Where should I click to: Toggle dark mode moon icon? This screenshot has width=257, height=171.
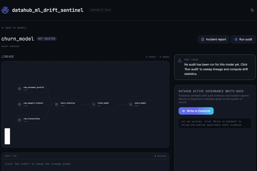(x=252, y=10)
